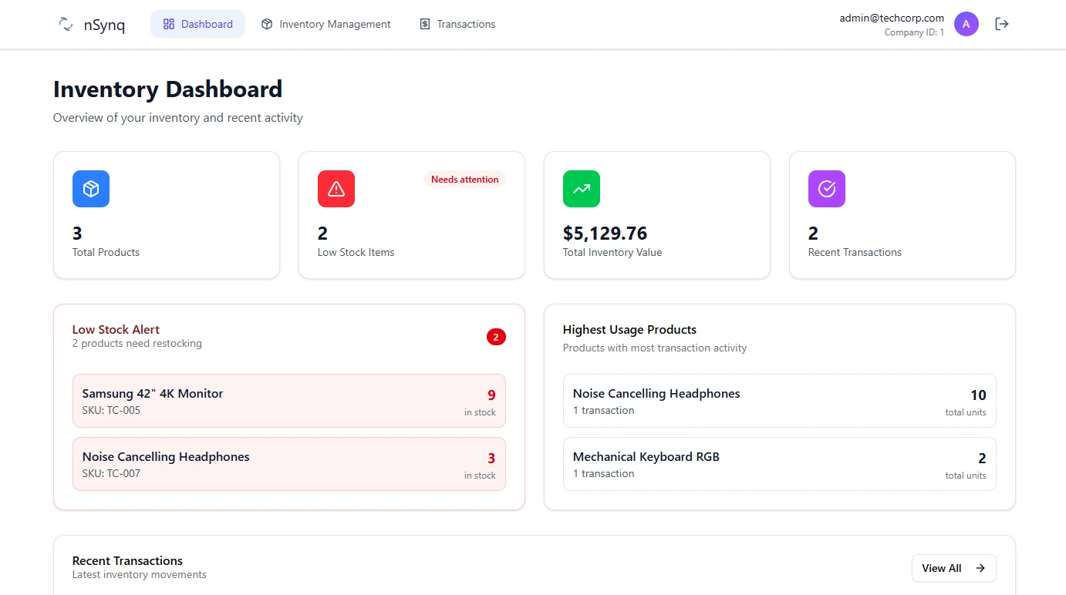This screenshot has width=1066, height=595.
Task: Click the green inventory value trend icon
Action: [581, 188]
